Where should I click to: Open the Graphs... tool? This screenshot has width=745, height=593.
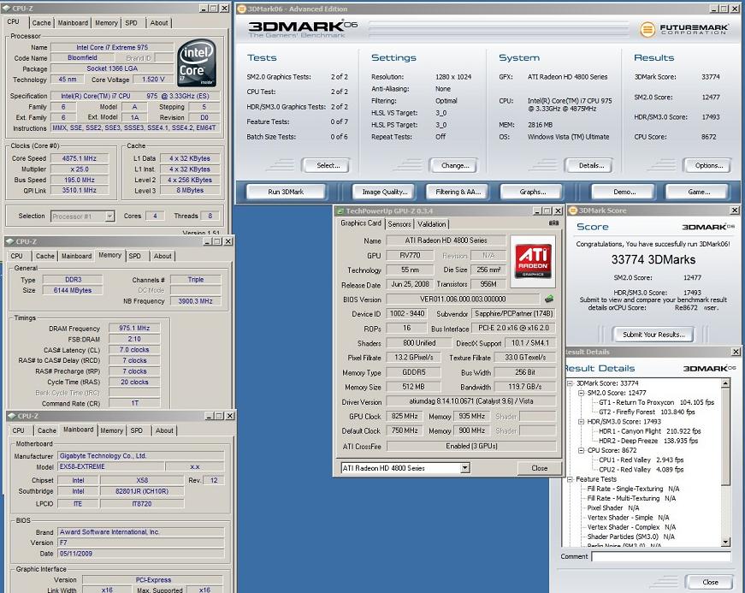[x=532, y=192]
